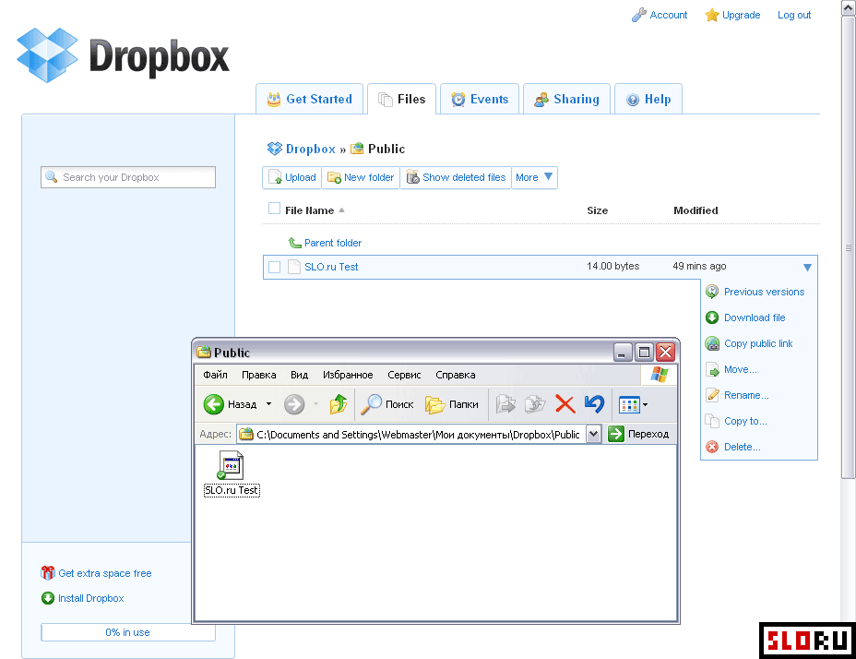Click the Get extra space free link
The height and width of the screenshot is (659, 856).
(x=105, y=573)
